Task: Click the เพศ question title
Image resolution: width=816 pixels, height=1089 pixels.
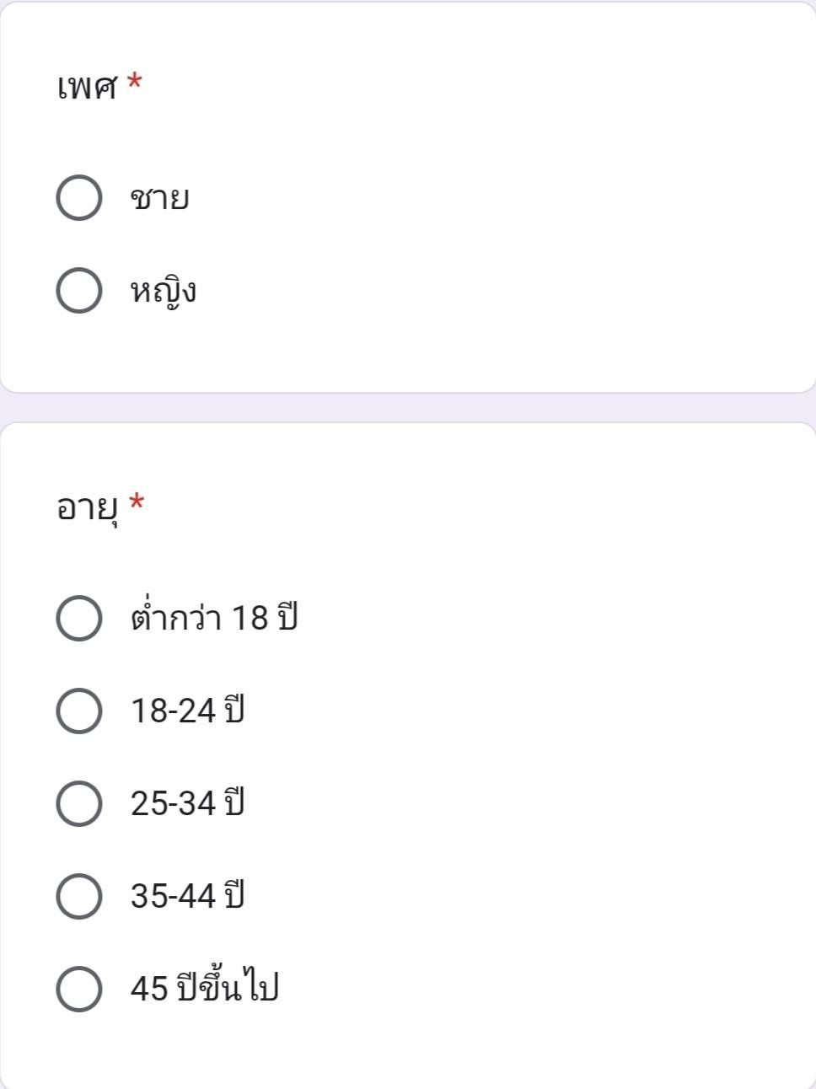Action: (x=87, y=86)
